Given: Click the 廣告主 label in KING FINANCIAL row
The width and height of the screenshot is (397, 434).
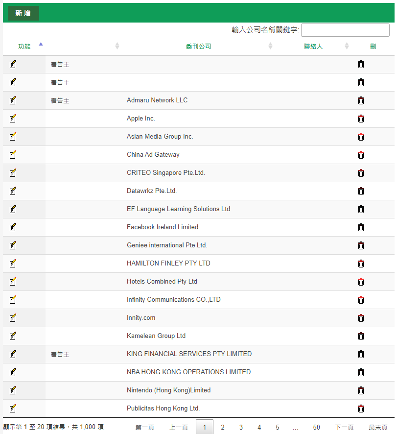Looking at the screenshot, I should tap(60, 354).
